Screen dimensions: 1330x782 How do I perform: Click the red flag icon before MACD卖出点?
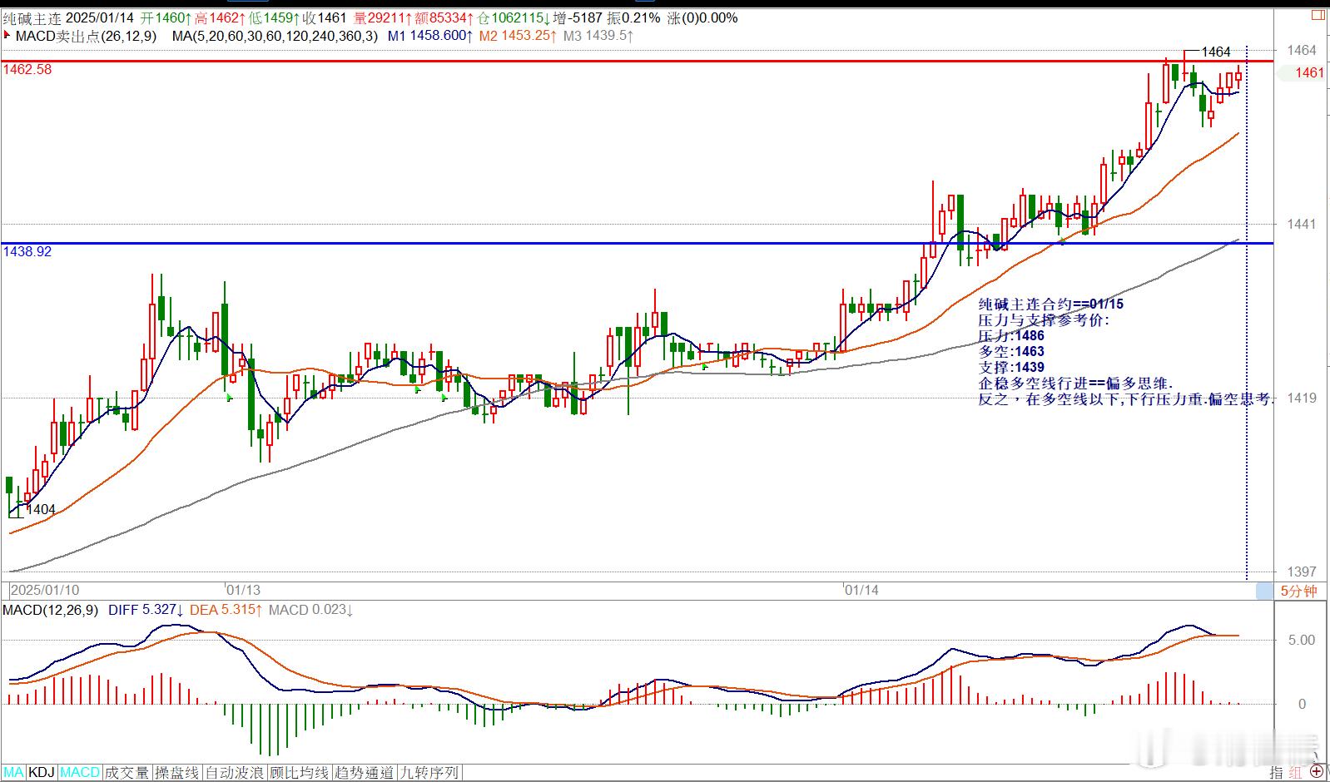click(x=7, y=35)
